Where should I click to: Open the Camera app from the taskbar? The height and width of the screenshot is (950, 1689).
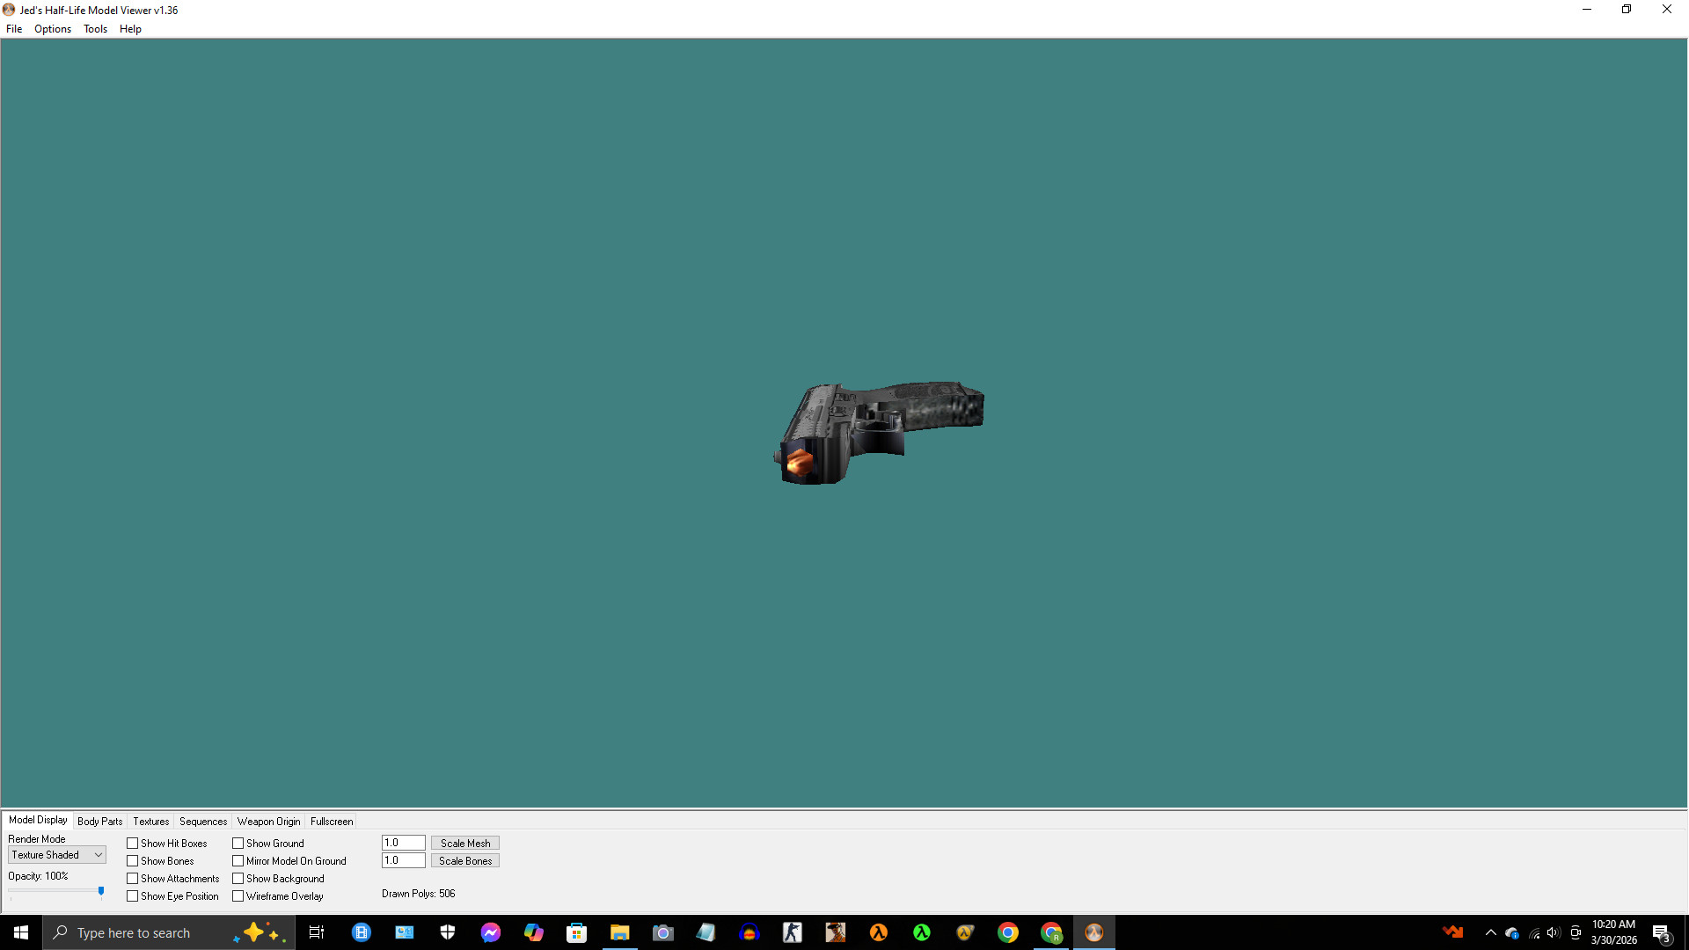[663, 932]
